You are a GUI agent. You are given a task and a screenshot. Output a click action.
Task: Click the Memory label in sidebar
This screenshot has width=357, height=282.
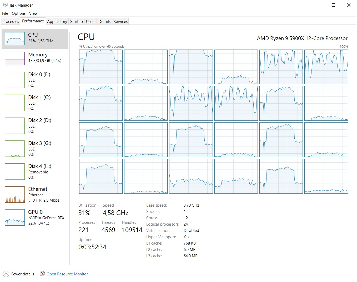click(38, 55)
